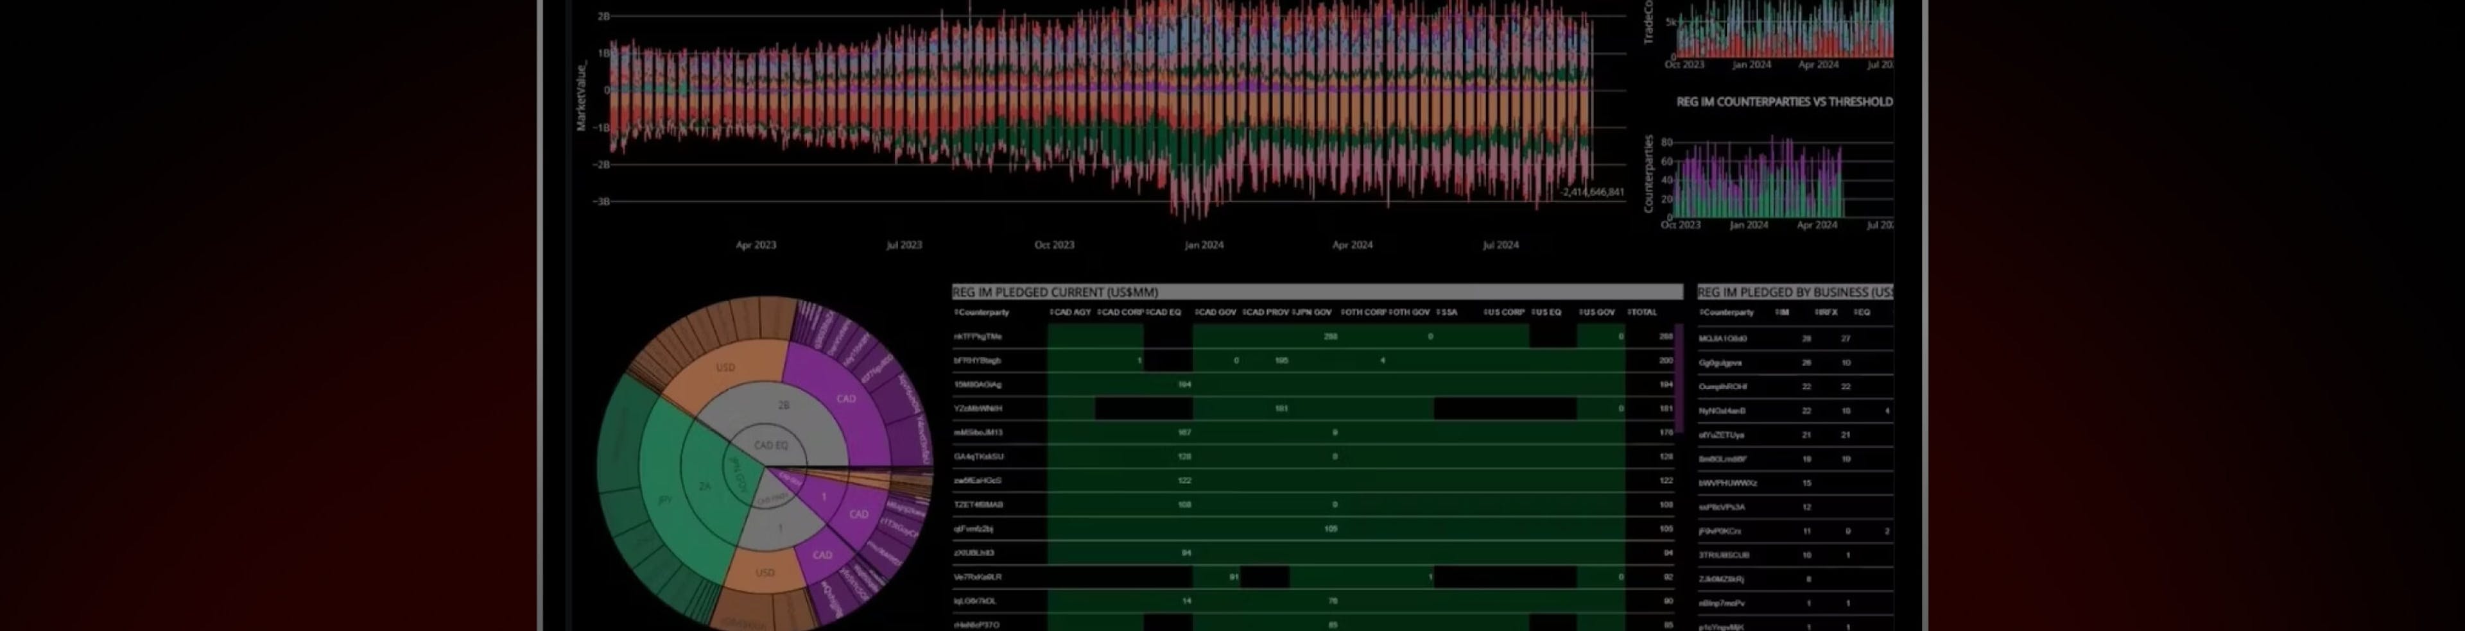Screen dimensions: 2465x631
Task: Sort business table by IM column
Action: (1782, 313)
